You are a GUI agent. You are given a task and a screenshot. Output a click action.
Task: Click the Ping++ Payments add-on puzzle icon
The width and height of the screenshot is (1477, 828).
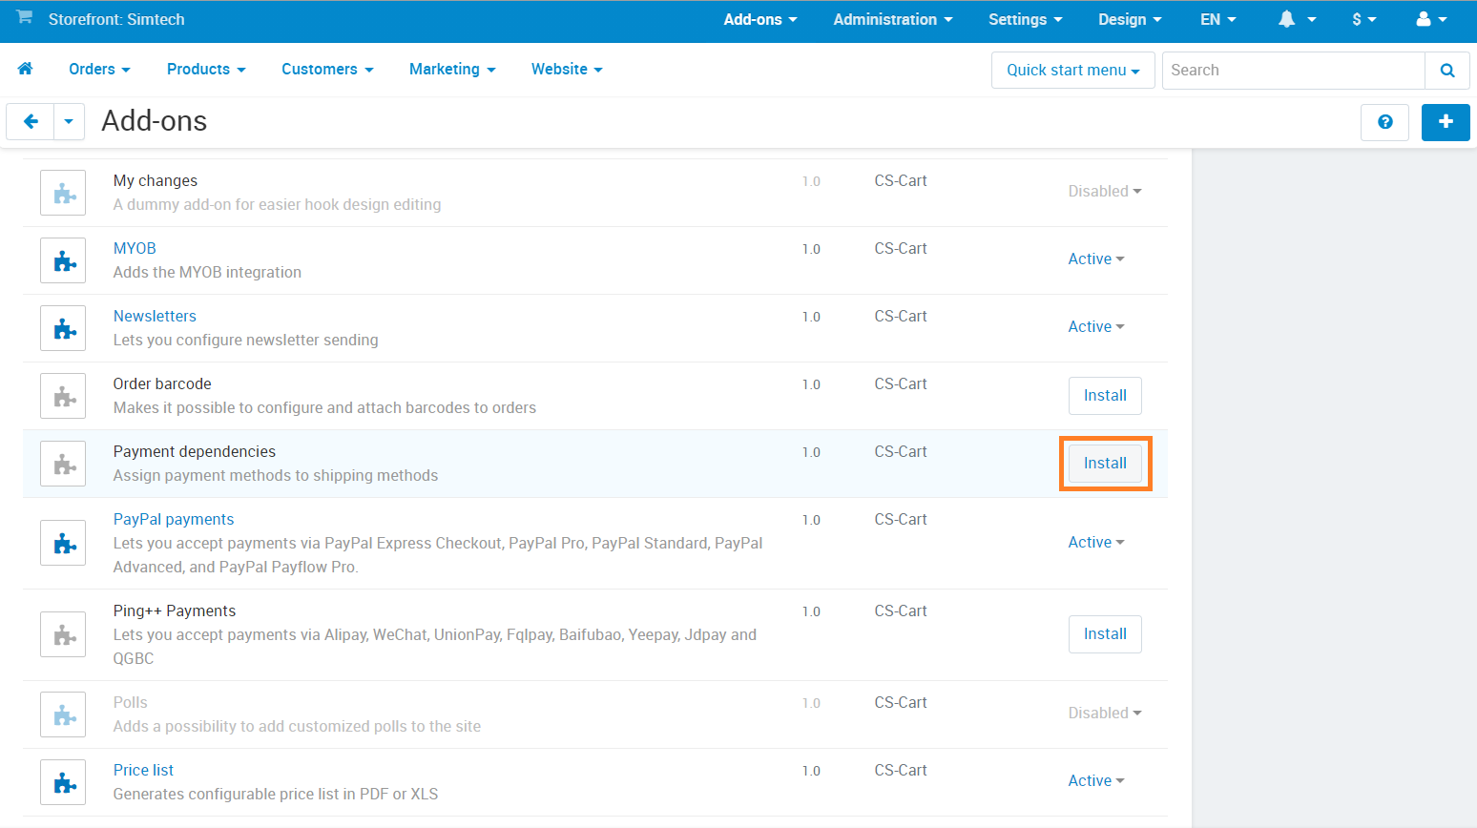pyautogui.click(x=63, y=634)
